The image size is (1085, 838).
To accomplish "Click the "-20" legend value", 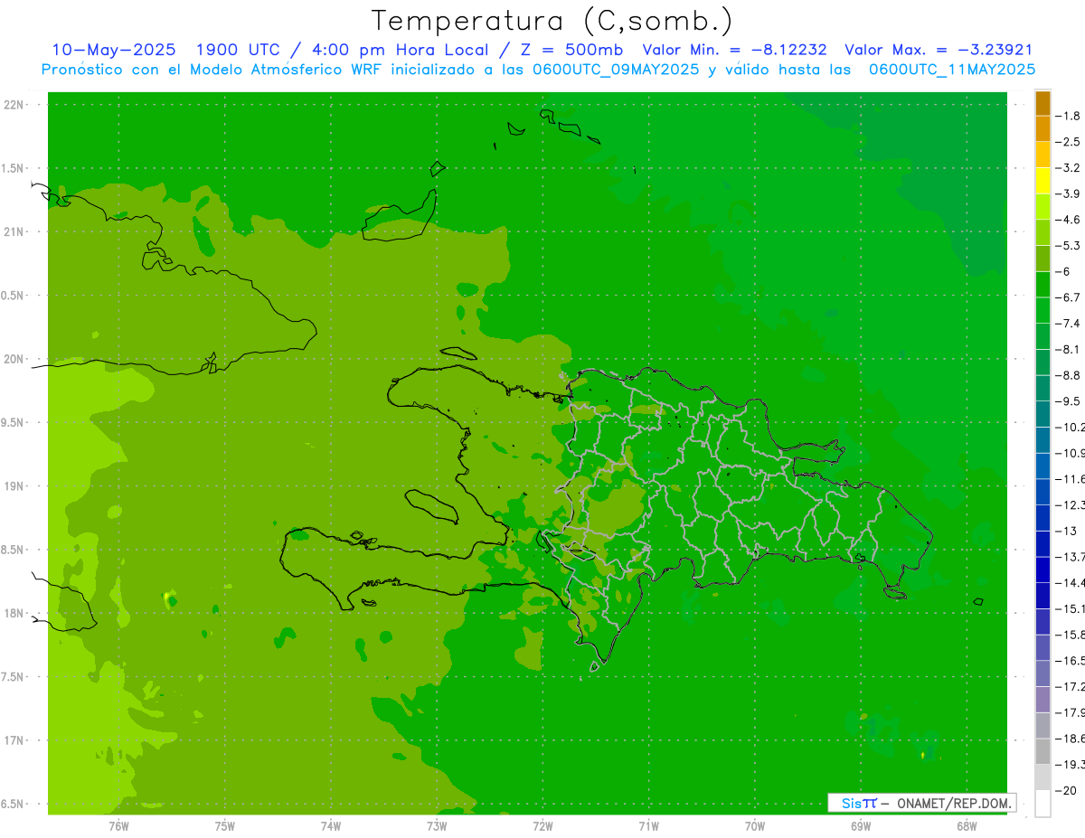I will click(1067, 790).
